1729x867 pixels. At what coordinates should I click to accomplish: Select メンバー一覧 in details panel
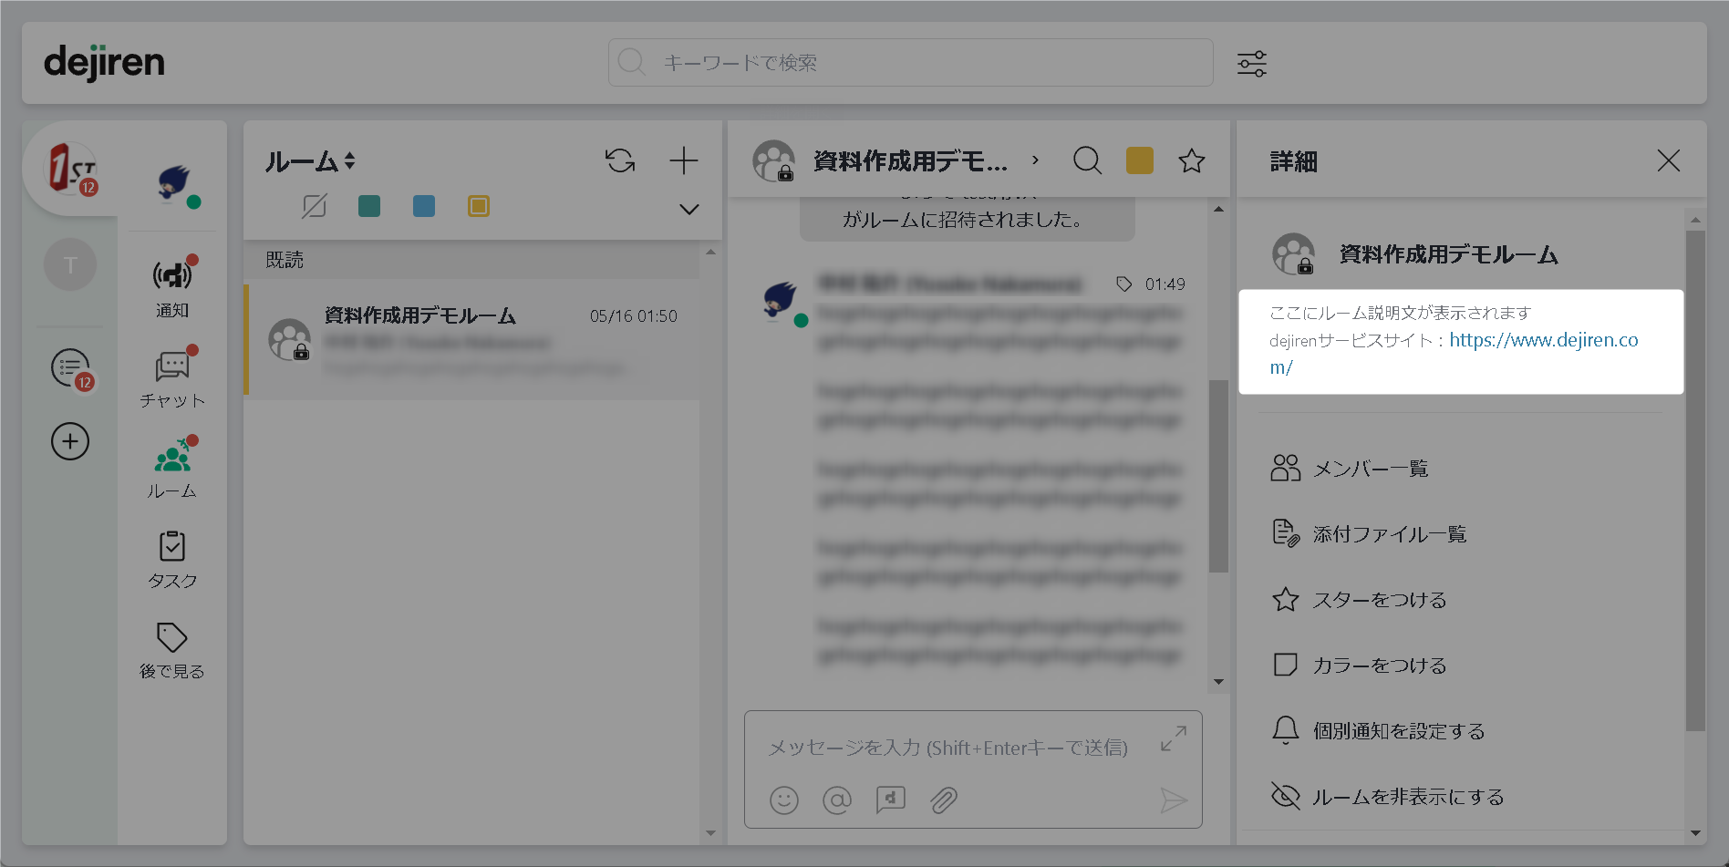point(1370,469)
